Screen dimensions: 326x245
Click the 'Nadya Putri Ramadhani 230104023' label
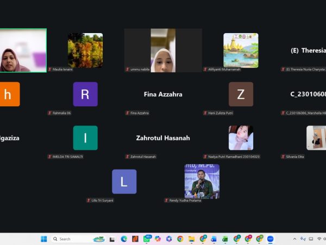(x=234, y=157)
